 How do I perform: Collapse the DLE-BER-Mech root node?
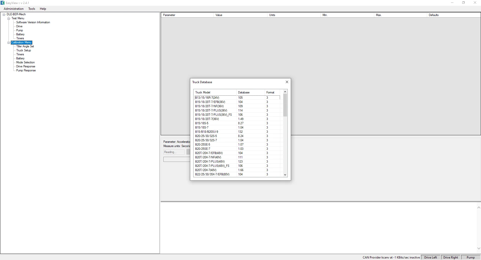(4, 15)
